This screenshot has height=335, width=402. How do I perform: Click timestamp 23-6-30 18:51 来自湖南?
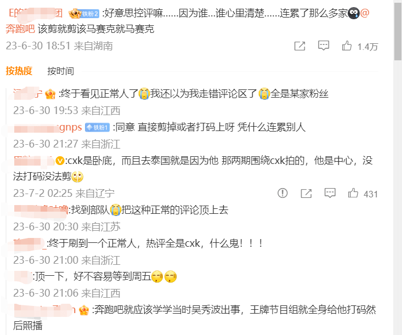[x=59, y=46]
